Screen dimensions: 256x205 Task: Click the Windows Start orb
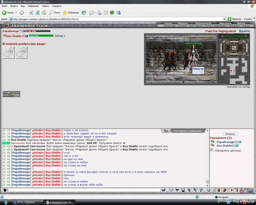6,202
